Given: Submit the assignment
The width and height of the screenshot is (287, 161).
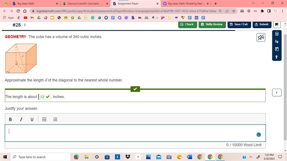Looking at the screenshot, I should pos(262,25).
